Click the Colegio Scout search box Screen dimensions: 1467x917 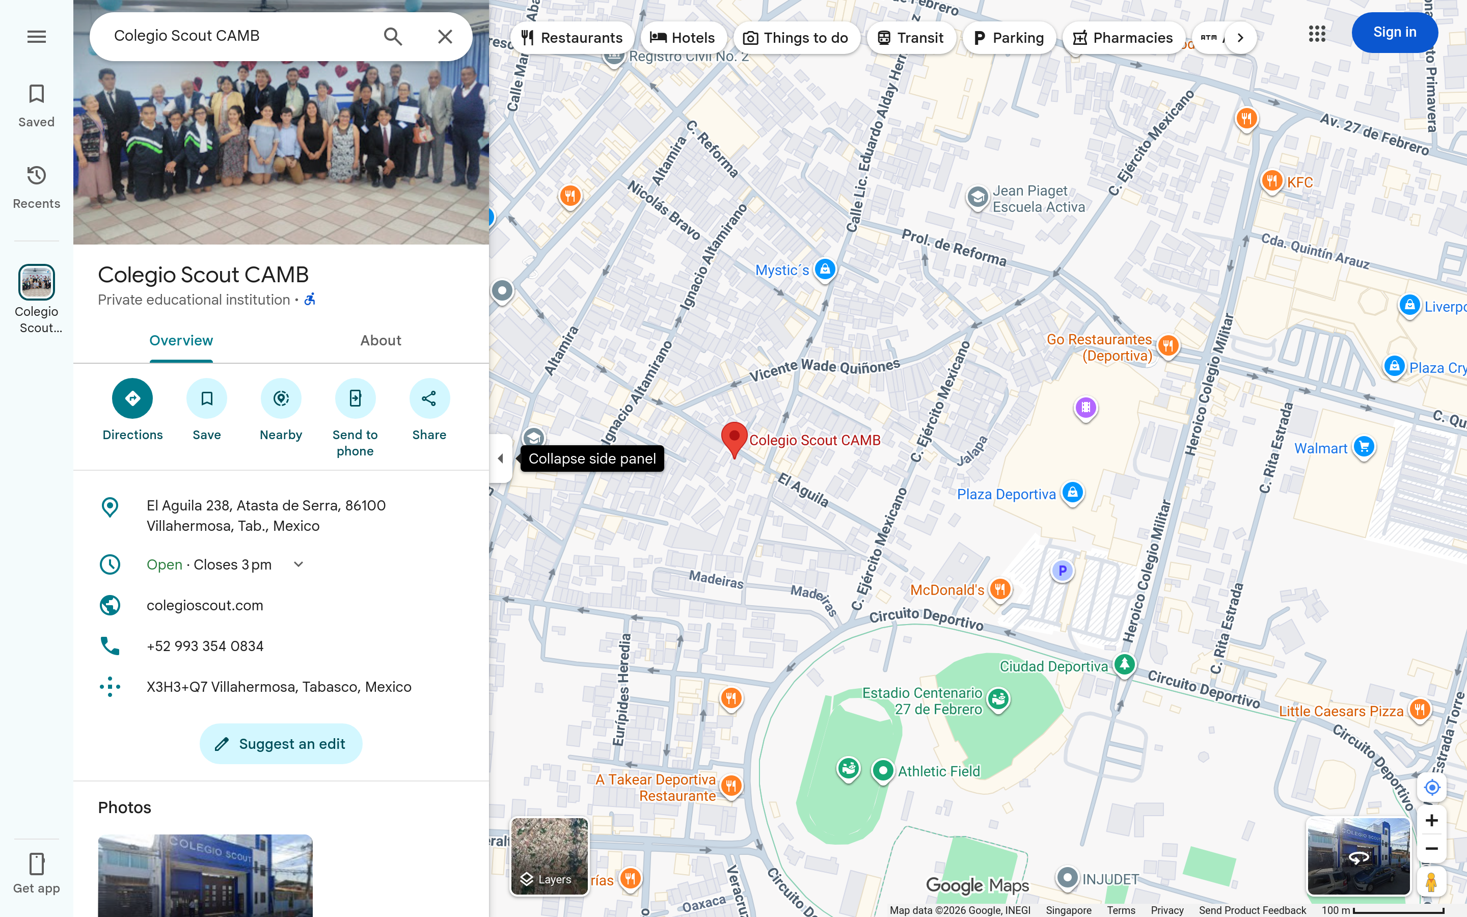[242, 36]
